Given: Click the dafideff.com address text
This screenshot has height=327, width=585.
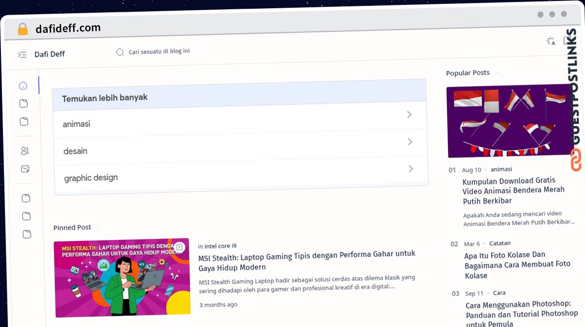Looking at the screenshot, I should tap(68, 28).
